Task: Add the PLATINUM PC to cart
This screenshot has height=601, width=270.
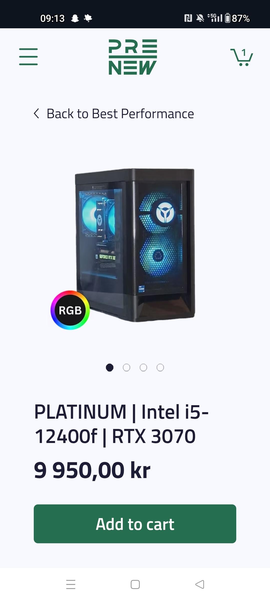Action: [135, 524]
